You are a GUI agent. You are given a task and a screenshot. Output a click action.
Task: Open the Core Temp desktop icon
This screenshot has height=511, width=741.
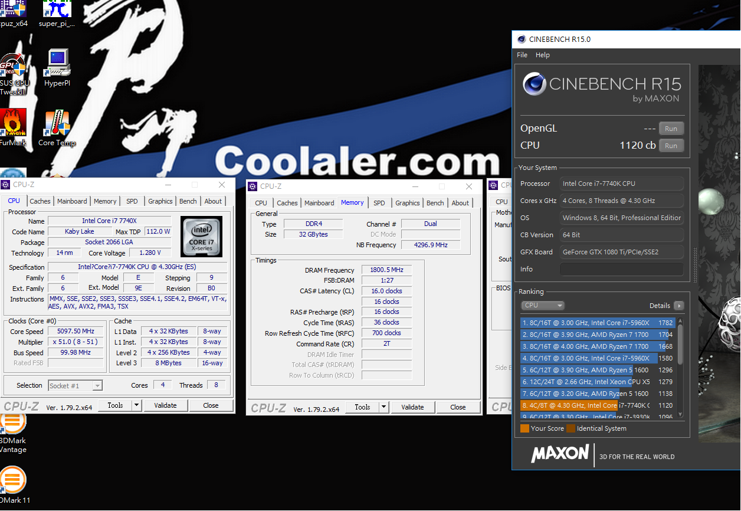[57, 127]
